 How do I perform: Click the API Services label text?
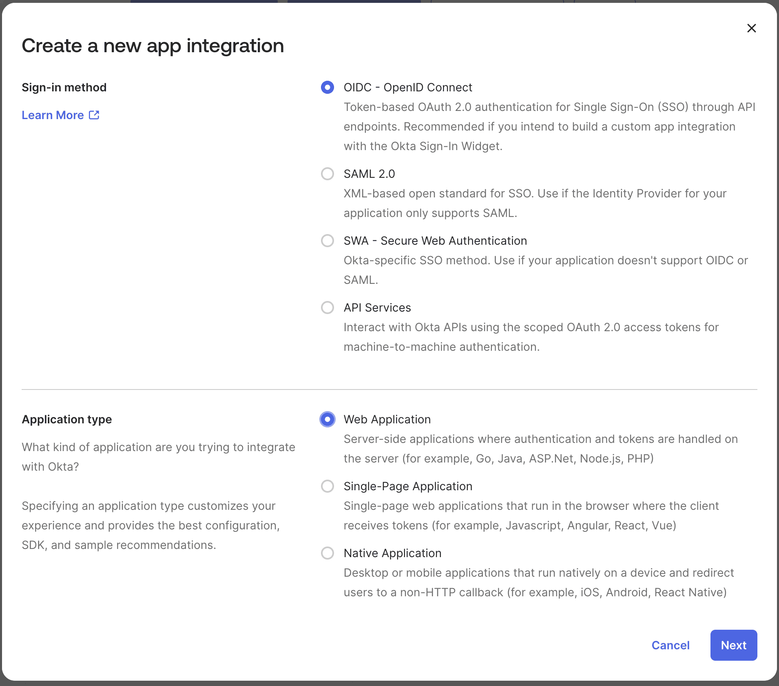pos(377,308)
